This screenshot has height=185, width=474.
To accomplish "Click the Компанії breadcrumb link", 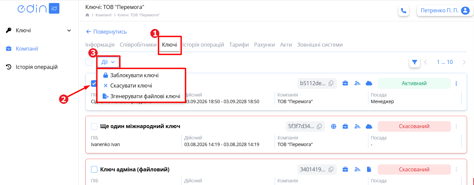I will click(x=104, y=15).
